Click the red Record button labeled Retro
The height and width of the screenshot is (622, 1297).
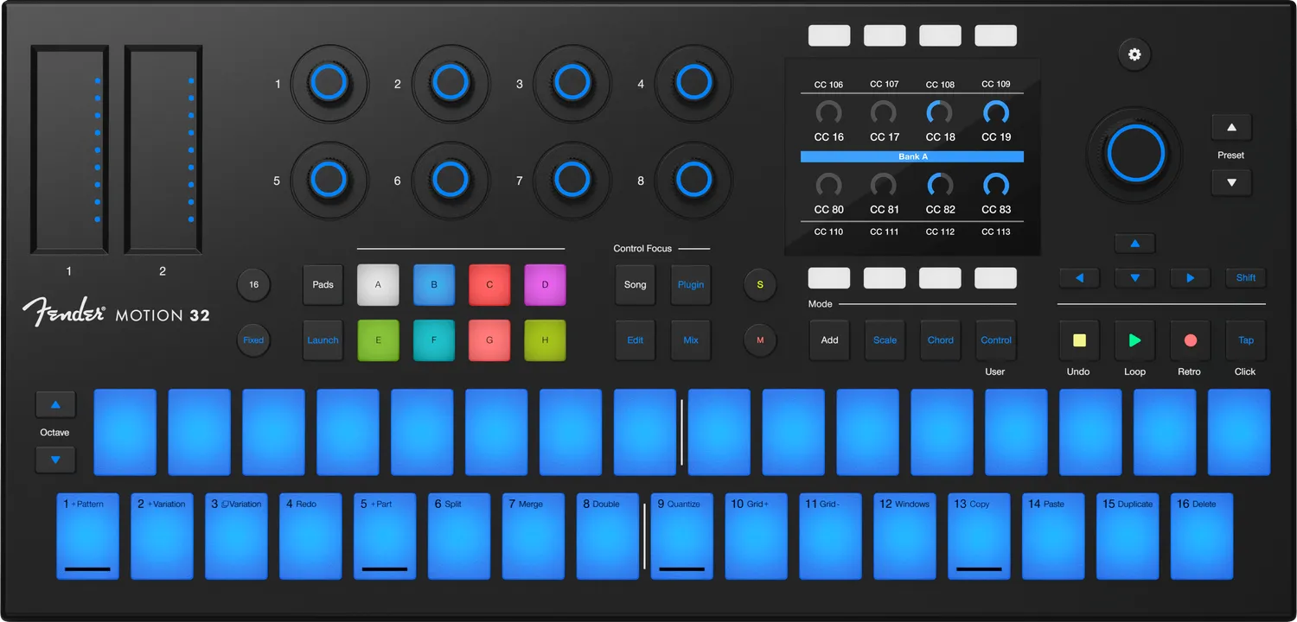tap(1191, 340)
